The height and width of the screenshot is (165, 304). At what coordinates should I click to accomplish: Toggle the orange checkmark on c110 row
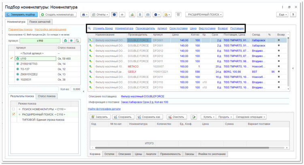click(12, 58)
